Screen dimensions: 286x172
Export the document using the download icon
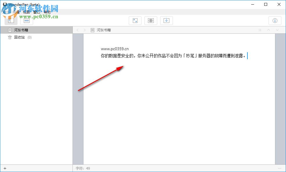pos(166,20)
